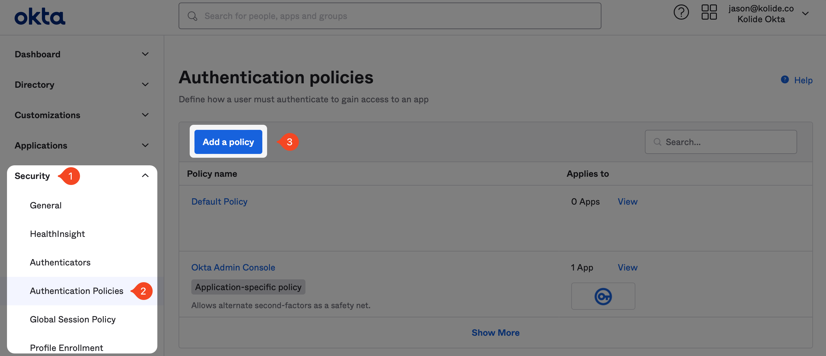826x356 pixels.
Task: Go to Global Session Policy
Action: 73,319
